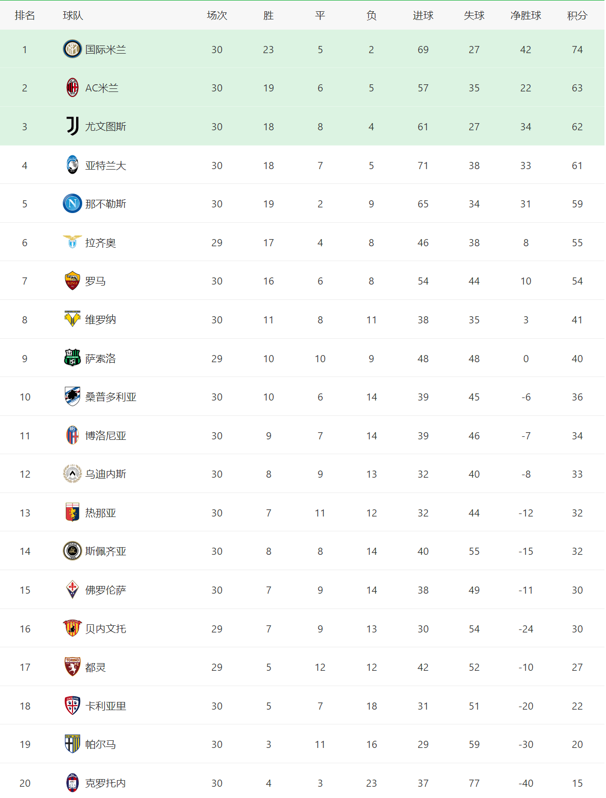Click the Hellas Verona logo
606x798 pixels.
[x=72, y=319]
